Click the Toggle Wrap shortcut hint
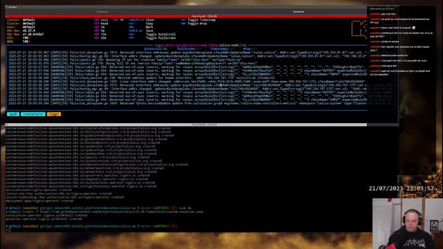This screenshot has height=249, width=443. click(194, 24)
